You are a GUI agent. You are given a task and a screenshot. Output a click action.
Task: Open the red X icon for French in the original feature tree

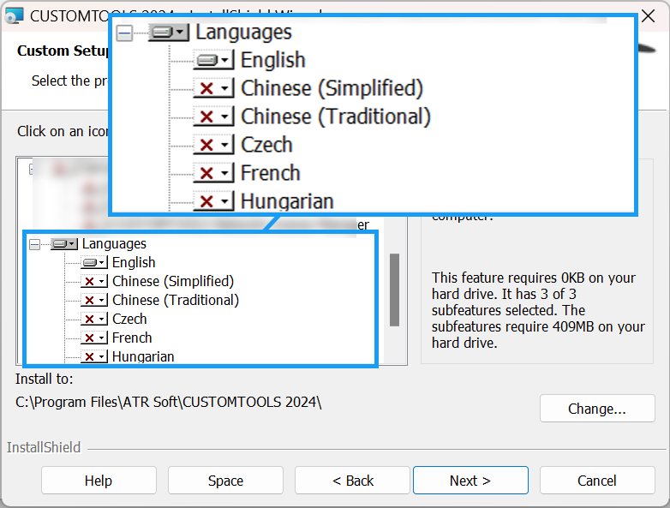(94, 338)
